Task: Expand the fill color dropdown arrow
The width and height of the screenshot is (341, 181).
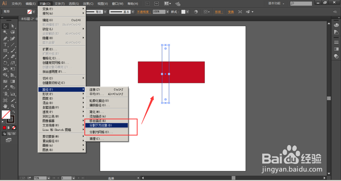Action: tap(34, 12)
